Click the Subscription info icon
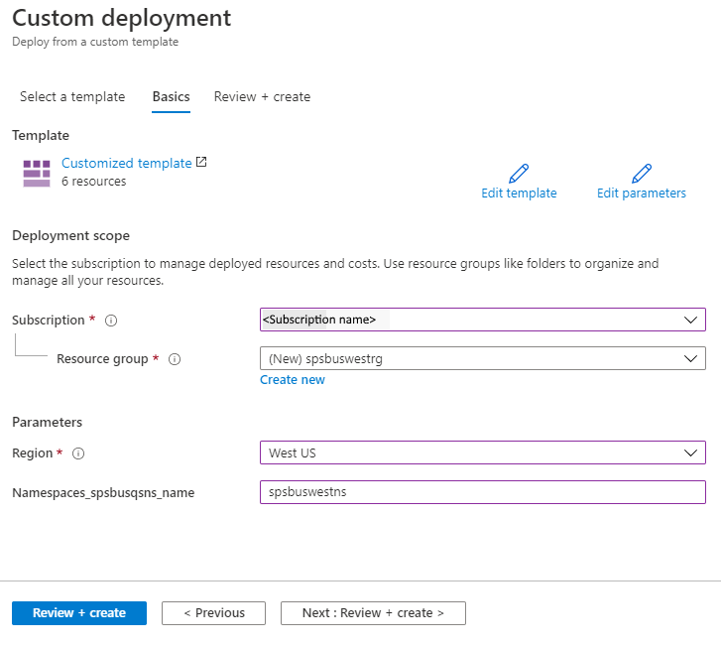Screen dimensions: 721x646 pos(111,321)
